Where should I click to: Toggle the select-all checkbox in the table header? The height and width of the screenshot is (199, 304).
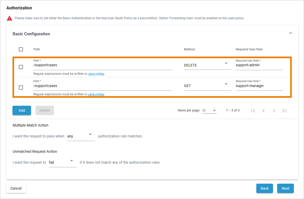click(x=21, y=49)
